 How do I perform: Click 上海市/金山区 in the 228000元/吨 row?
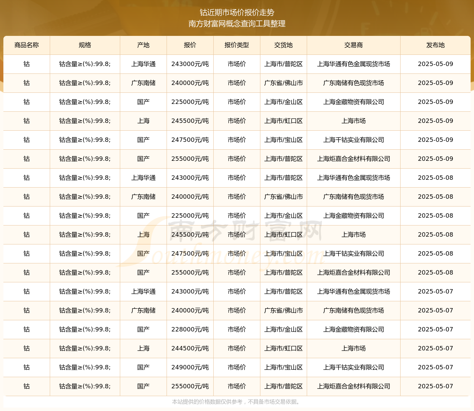click(x=283, y=329)
